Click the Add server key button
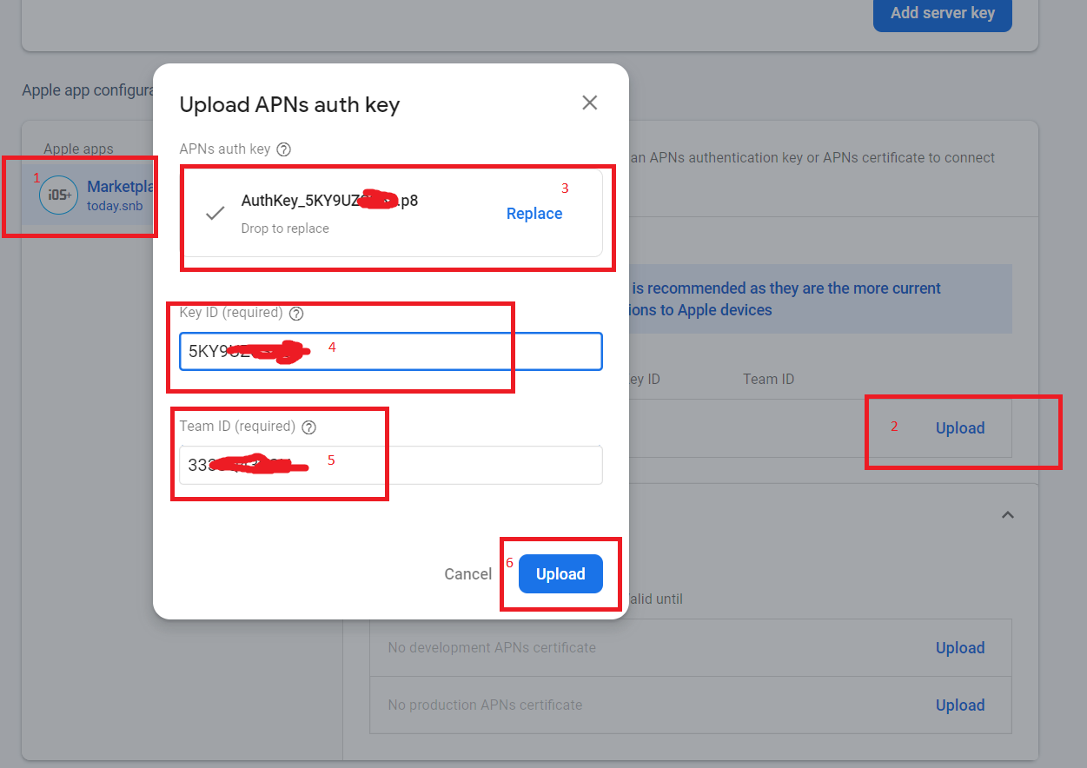This screenshot has width=1087, height=768. [x=942, y=12]
